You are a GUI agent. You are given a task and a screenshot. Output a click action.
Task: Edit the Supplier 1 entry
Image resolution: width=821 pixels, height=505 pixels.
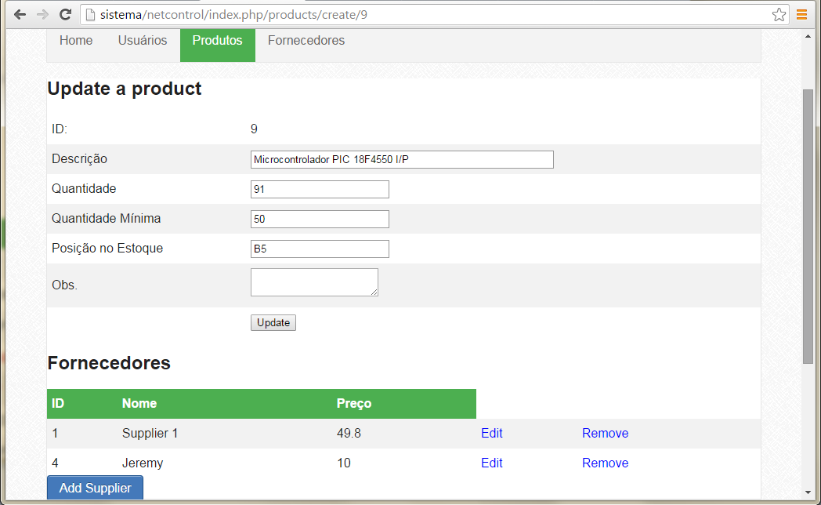click(491, 433)
